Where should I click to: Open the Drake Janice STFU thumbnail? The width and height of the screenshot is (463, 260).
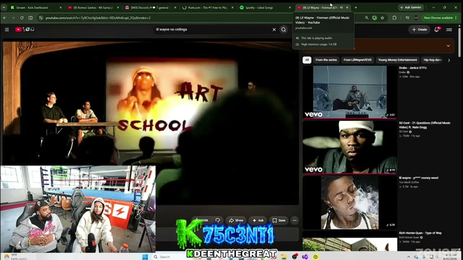pyautogui.click(x=349, y=92)
